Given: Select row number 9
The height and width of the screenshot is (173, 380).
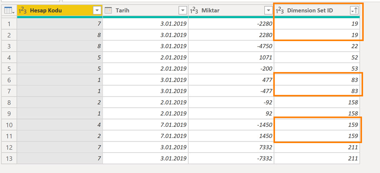Looking at the screenshot, I should click(9, 114).
